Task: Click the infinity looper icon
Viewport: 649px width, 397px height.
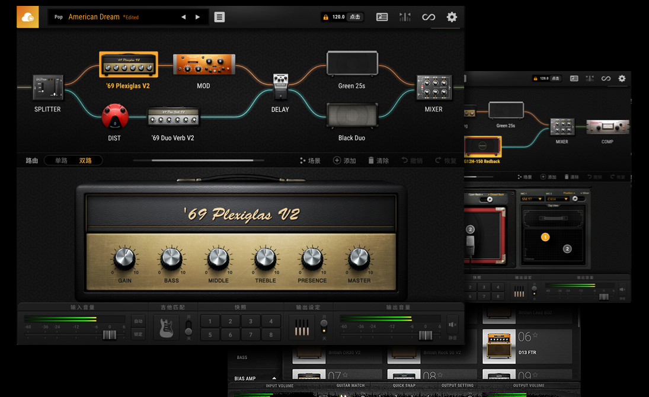Action: pos(428,17)
